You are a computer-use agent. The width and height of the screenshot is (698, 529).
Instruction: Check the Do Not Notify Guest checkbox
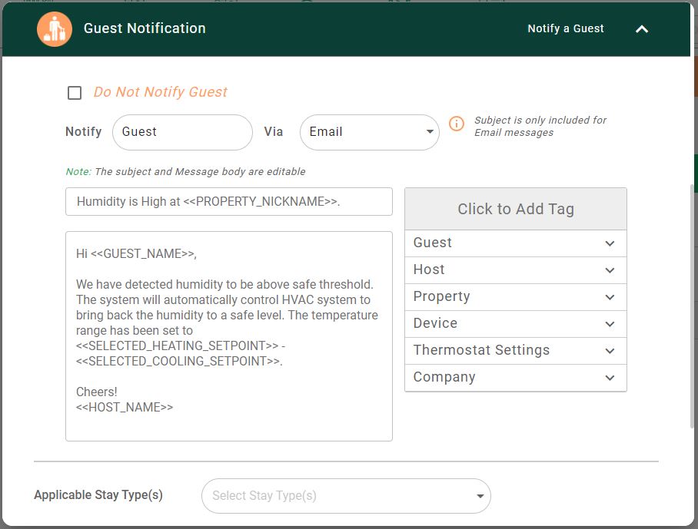(x=75, y=93)
